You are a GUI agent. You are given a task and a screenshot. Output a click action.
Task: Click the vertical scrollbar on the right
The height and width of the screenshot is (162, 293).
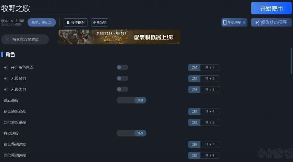[x=291, y=61]
